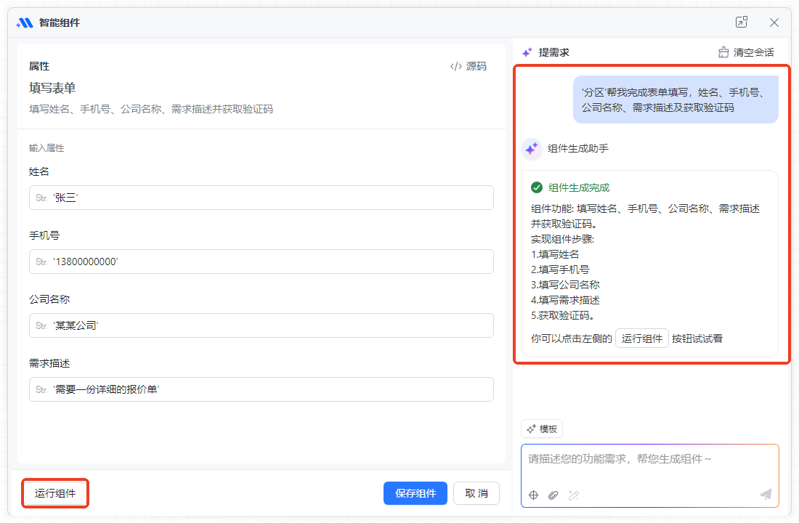The height and width of the screenshot is (523, 799).
Task: Click the magic wand icon in prompt box
Action: 573,495
